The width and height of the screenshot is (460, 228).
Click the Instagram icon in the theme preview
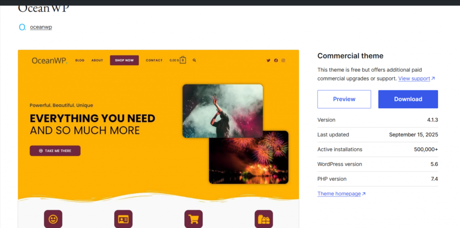(283, 61)
